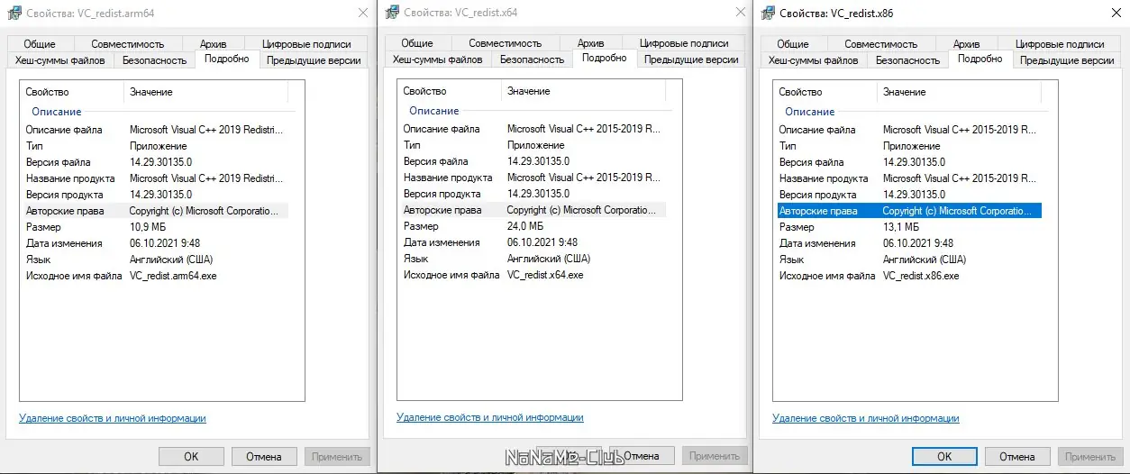The width and height of the screenshot is (1130, 474).
Task: Open Общие tab in arm64 window
Action: (x=40, y=43)
